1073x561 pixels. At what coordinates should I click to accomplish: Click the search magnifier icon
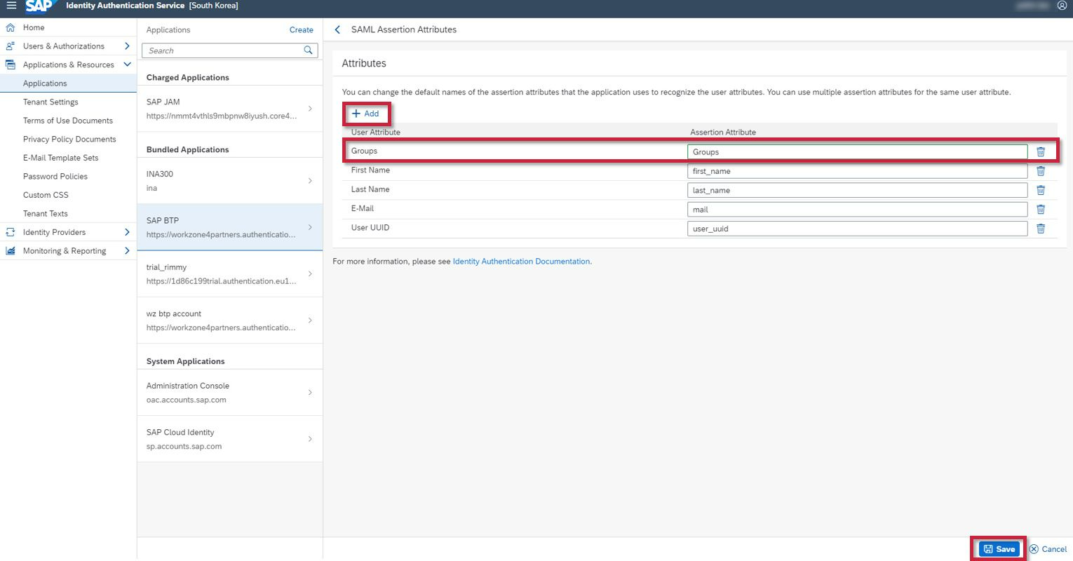coord(308,50)
